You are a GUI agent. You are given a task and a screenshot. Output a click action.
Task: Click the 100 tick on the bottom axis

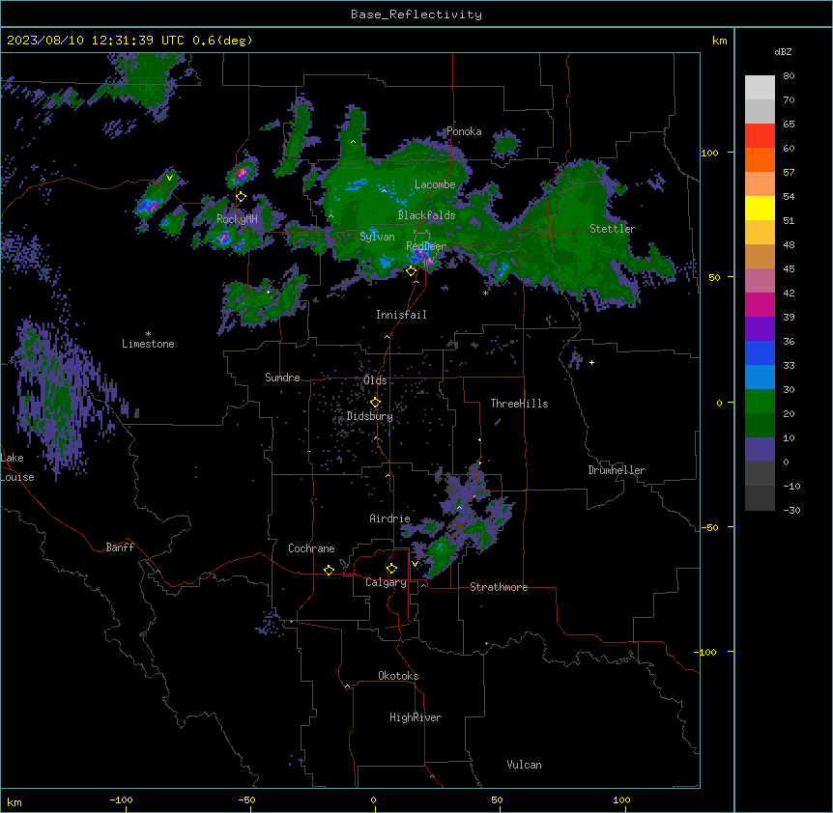(x=621, y=799)
